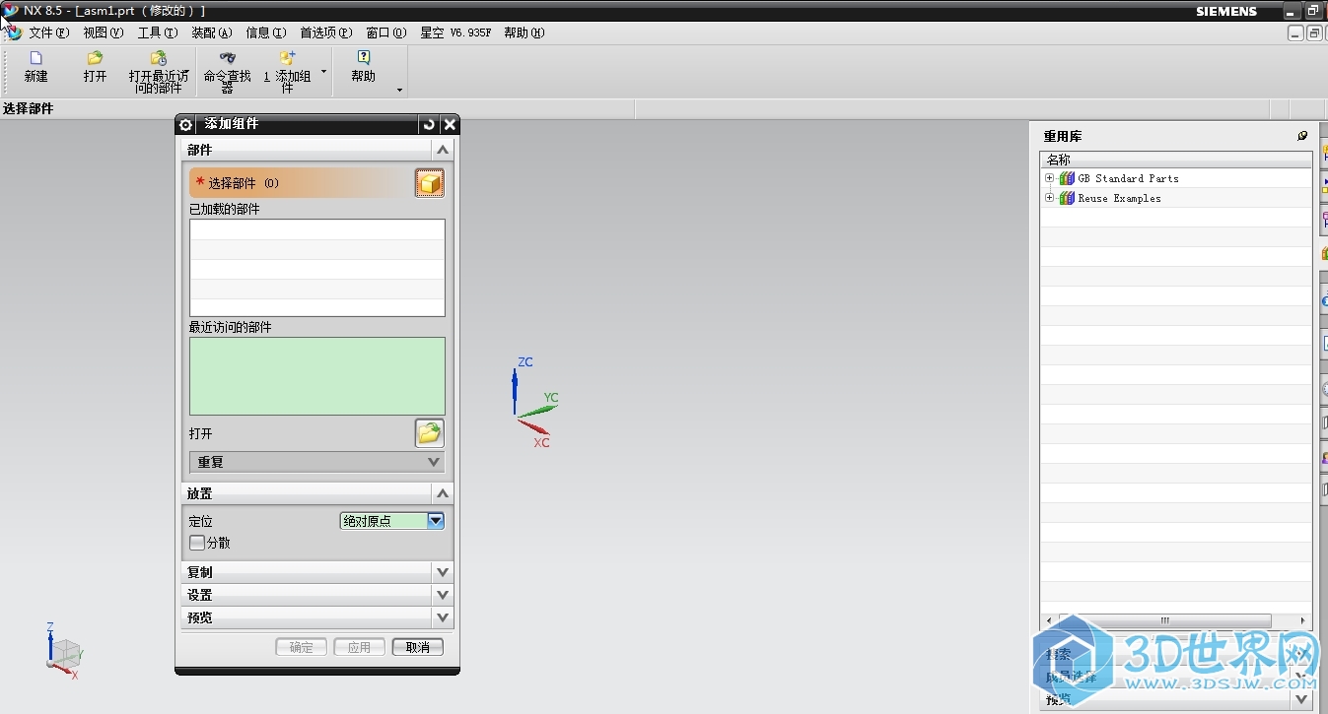Open the 信息(I) menu
Viewport: 1328px width, 714px height.
pos(266,32)
